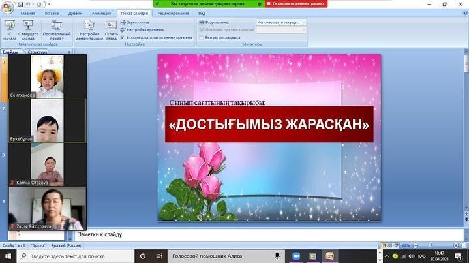Select Показ слайдов ribbon tab

pos(134,14)
